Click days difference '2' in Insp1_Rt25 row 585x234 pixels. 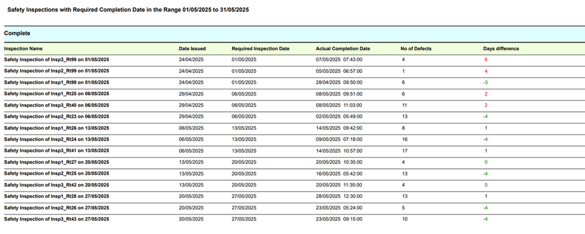click(x=486, y=94)
